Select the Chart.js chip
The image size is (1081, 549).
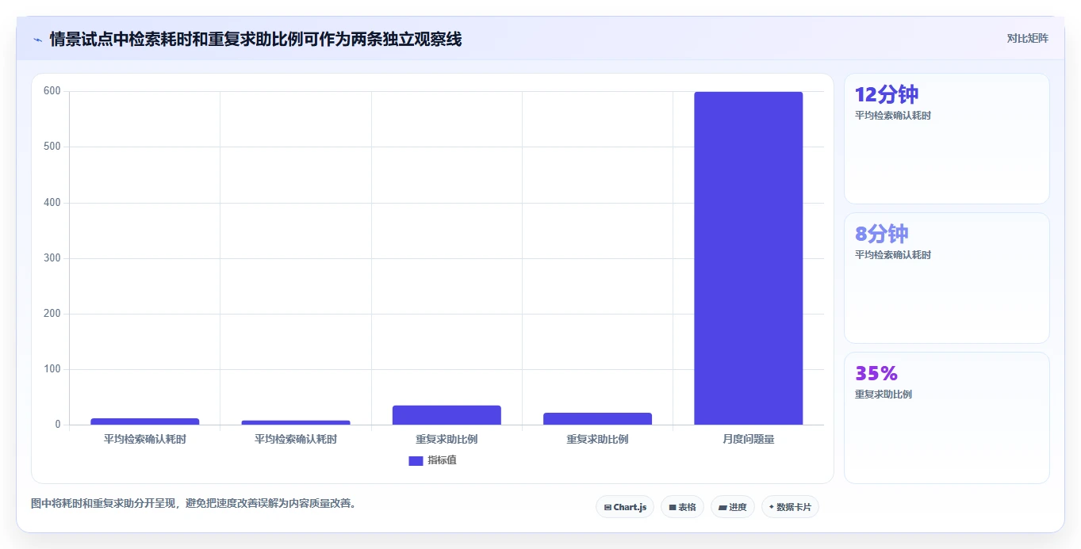pos(625,507)
